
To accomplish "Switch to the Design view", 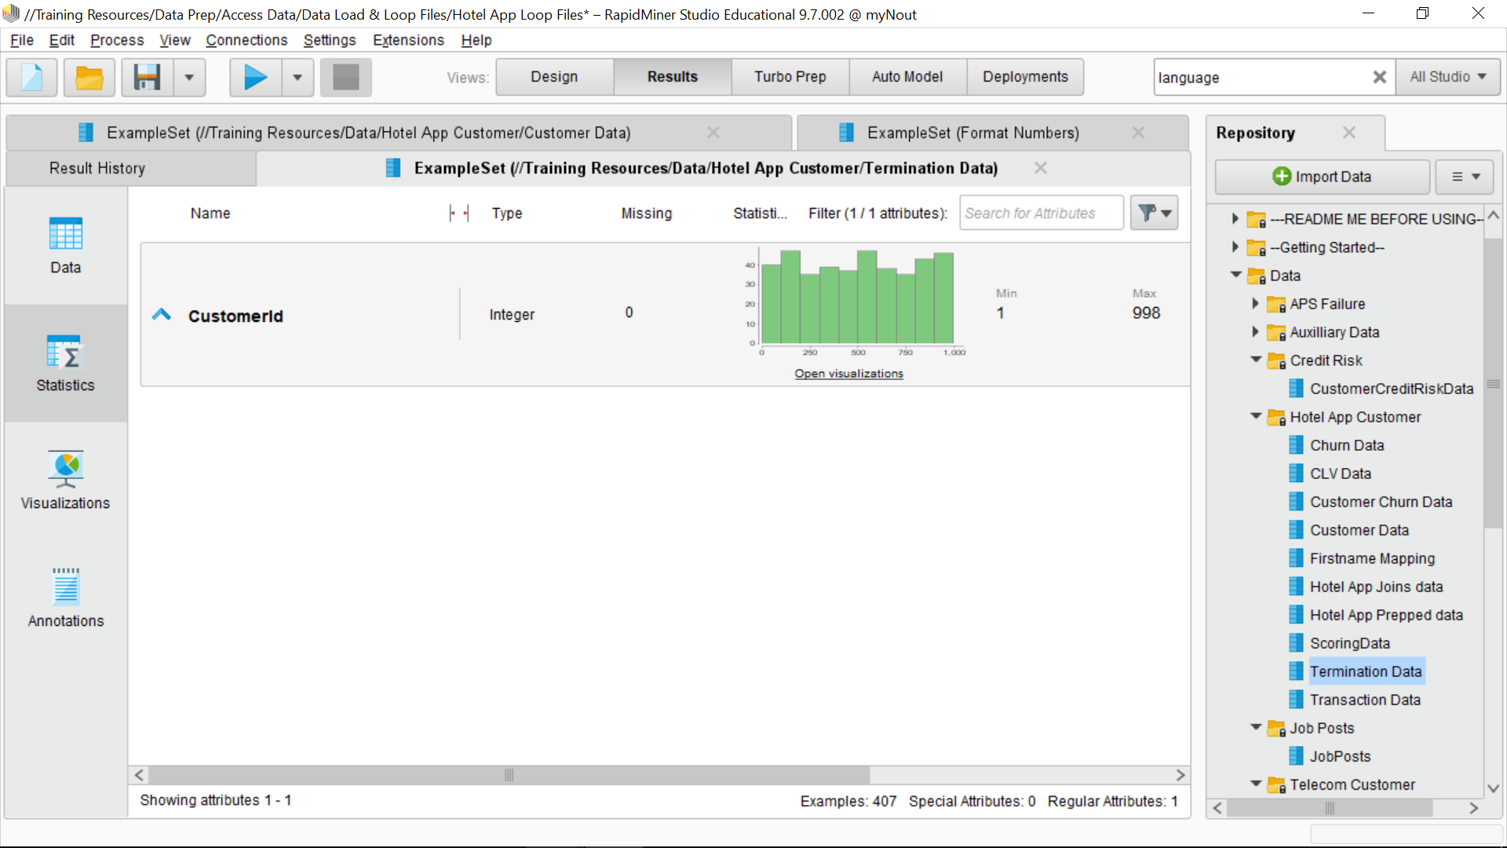I will [554, 77].
